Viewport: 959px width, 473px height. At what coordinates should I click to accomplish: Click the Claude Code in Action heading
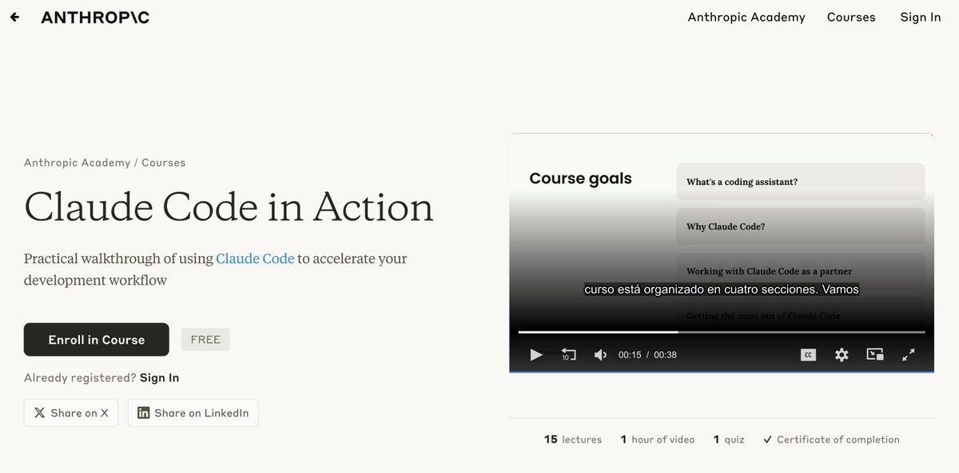pos(229,207)
